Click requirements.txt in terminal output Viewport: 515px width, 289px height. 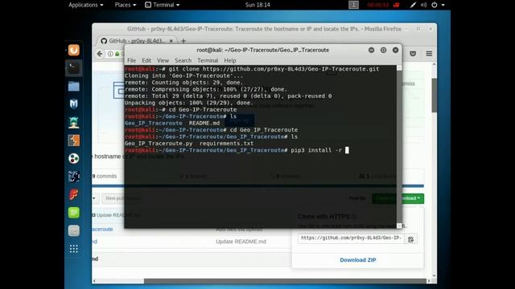point(226,144)
